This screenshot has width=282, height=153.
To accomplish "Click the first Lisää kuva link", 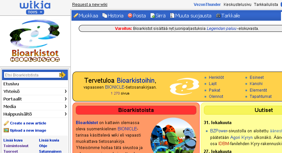I will [13, 140].
